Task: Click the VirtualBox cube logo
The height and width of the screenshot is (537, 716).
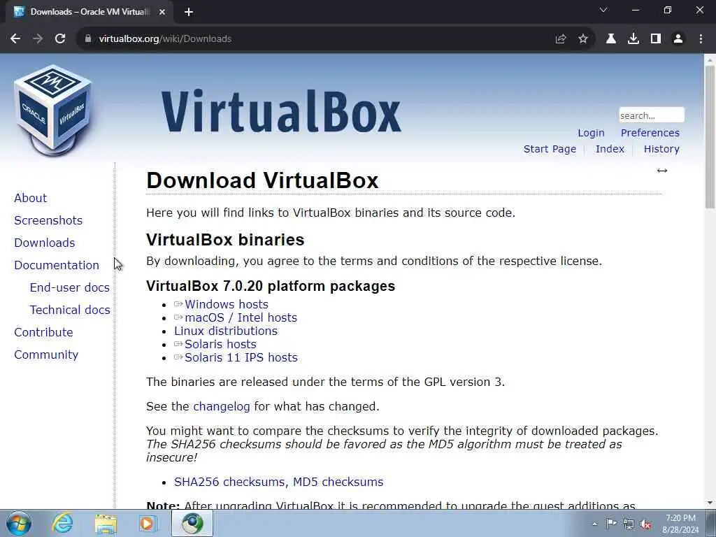Action: pyautogui.click(x=53, y=110)
